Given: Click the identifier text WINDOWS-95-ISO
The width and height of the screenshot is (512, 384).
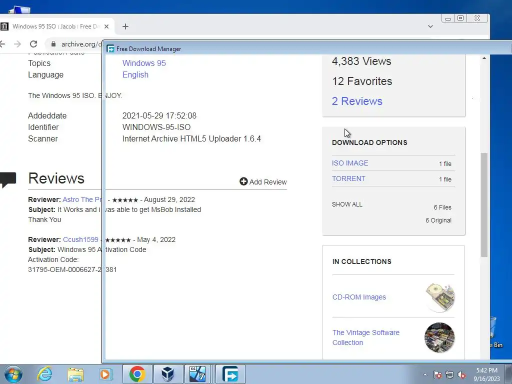Looking at the screenshot, I should [156, 127].
